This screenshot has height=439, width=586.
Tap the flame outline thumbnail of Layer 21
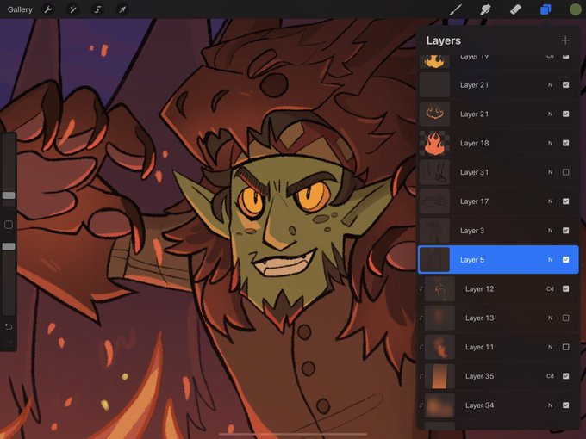(x=434, y=114)
